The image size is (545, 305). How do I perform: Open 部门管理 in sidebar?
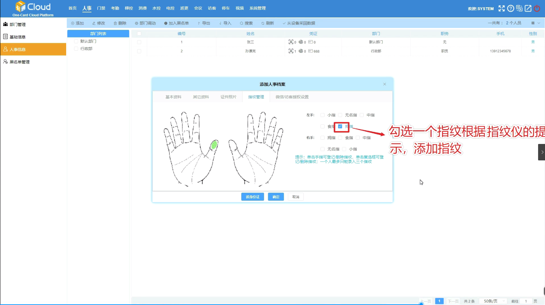33,24
